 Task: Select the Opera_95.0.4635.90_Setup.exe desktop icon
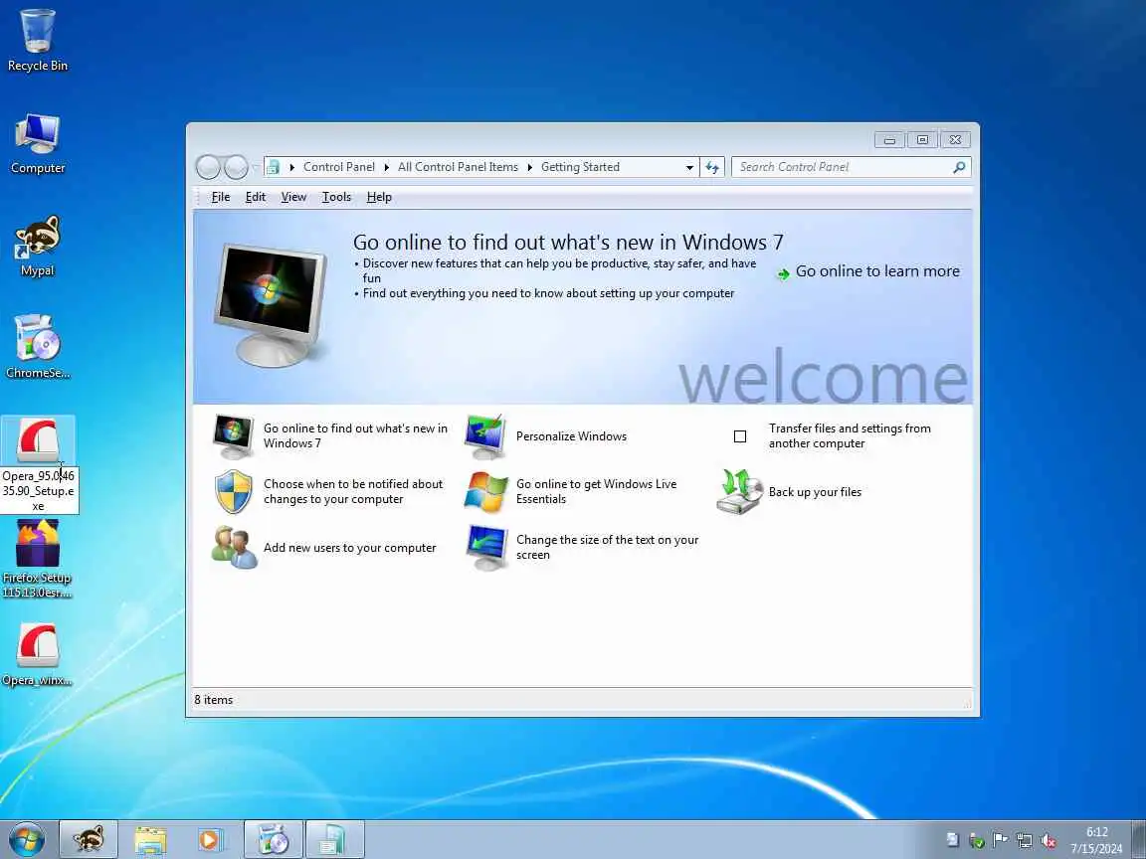38,464
